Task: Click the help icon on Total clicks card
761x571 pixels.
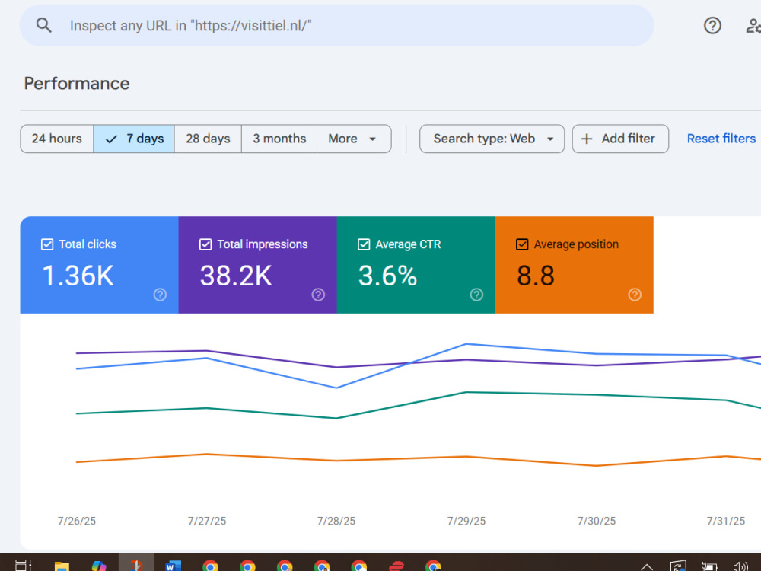Action: [x=160, y=294]
